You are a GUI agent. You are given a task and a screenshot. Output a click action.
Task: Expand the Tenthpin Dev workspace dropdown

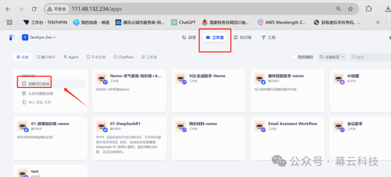point(39,37)
